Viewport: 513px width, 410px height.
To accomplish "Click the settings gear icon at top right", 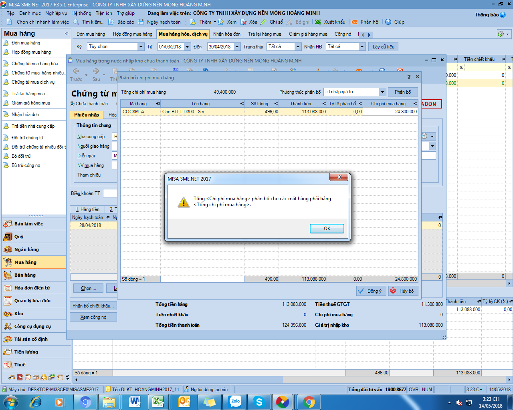I will point(501,34).
